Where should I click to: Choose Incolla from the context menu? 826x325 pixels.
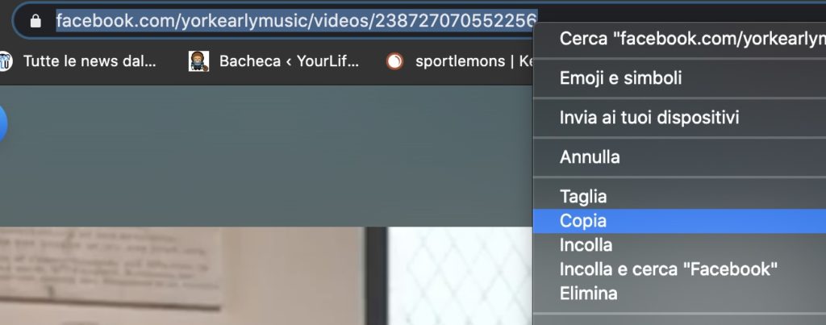point(679,245)
